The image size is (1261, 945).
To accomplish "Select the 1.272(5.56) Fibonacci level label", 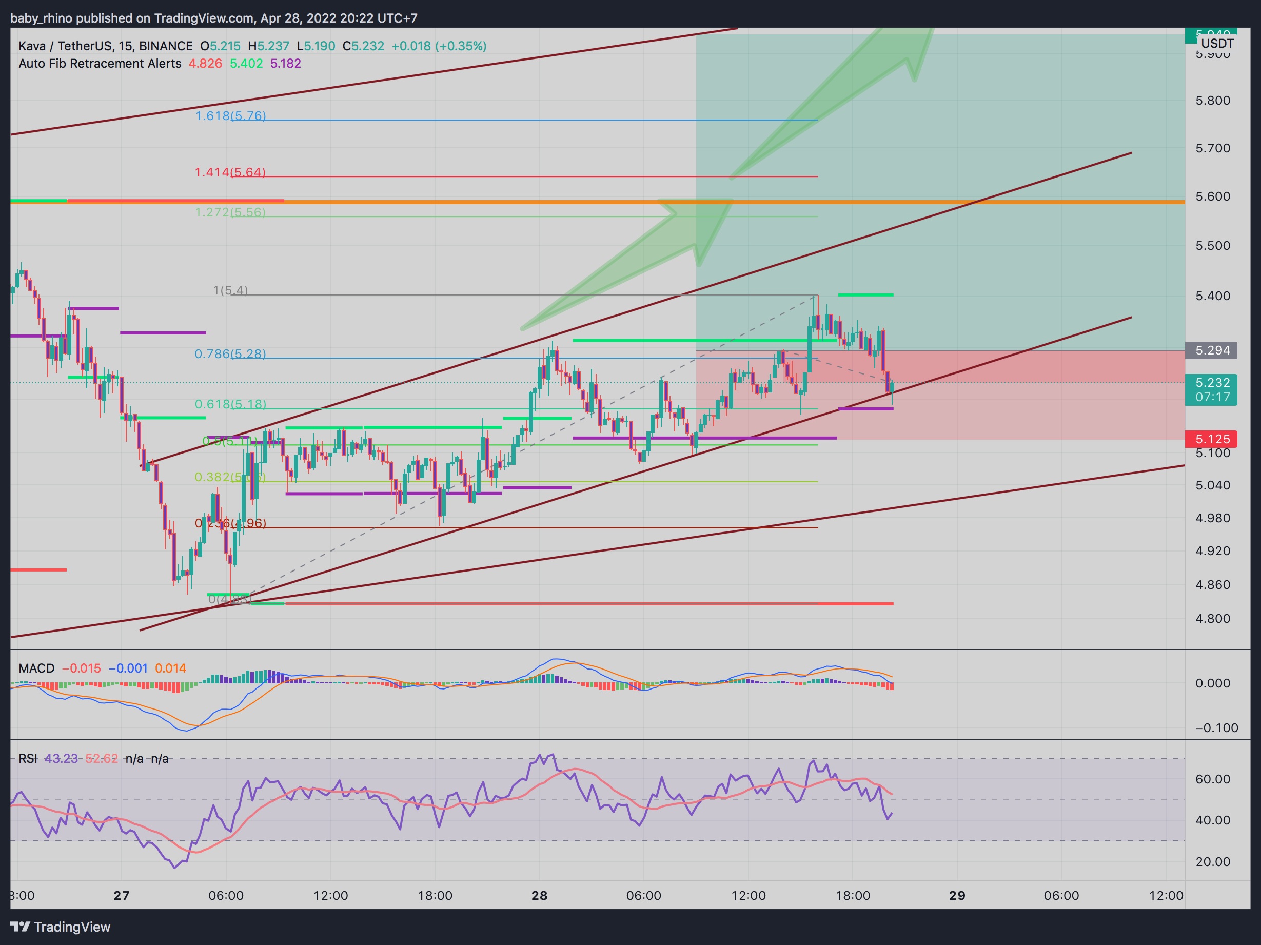I will tap(230, 212).
